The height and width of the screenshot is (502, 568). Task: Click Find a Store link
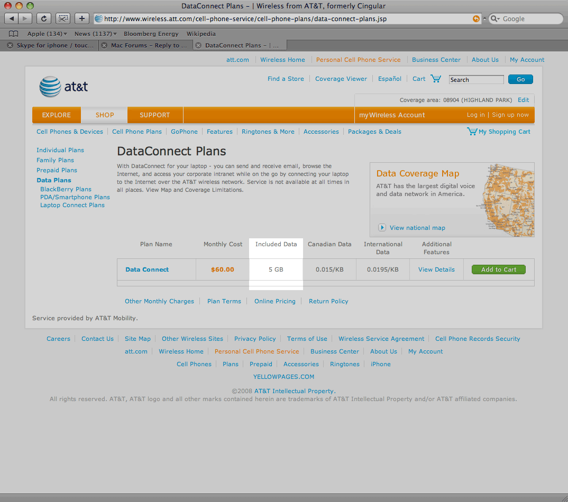(x=286, y=79)
